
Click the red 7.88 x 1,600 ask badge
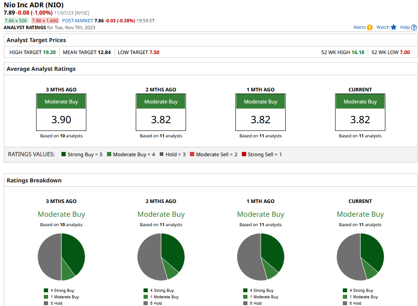(45, 21)
